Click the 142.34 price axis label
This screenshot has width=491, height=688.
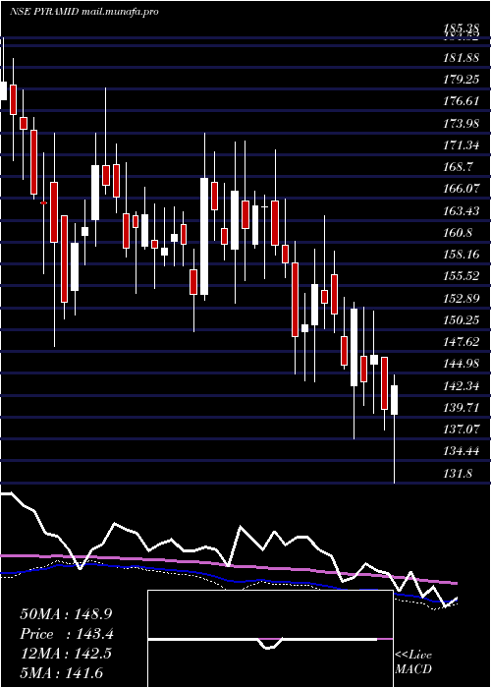click(461, 386)
